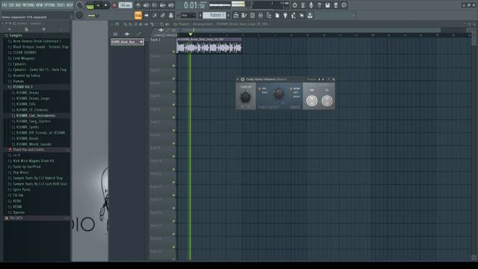The width and height of the screenshot is (478, 269).
Task: Select the KSHMR_Break_Beat channel in the picker
Action: pyautogui.click(x=128, y=42)
